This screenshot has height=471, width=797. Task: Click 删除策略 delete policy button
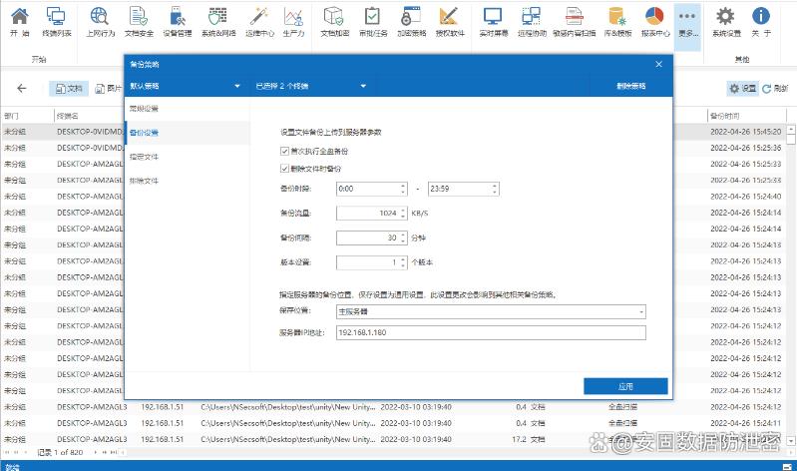(630, 87)
